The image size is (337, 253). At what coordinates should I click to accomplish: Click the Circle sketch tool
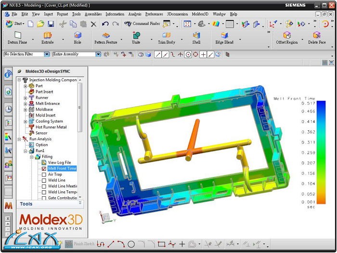[131, 244]
